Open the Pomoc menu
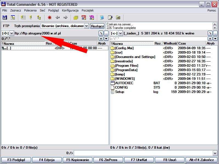This screenshot has width=219, height=164. [x=212, y=10]
